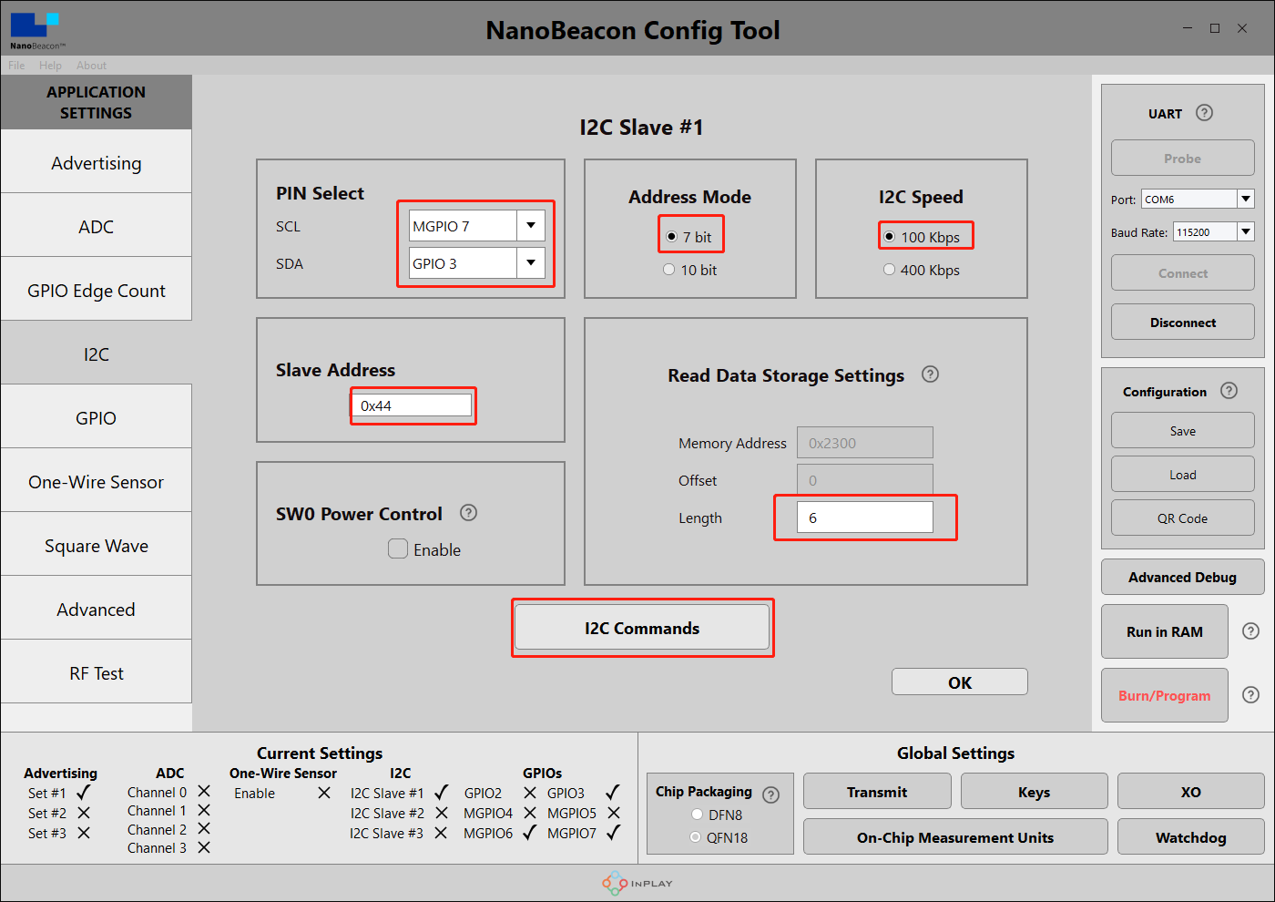The width and height of the screenshot is (1275, 902).
Task: Click X status for One-Wire Sensor Enable
Action: pos(324,793)
